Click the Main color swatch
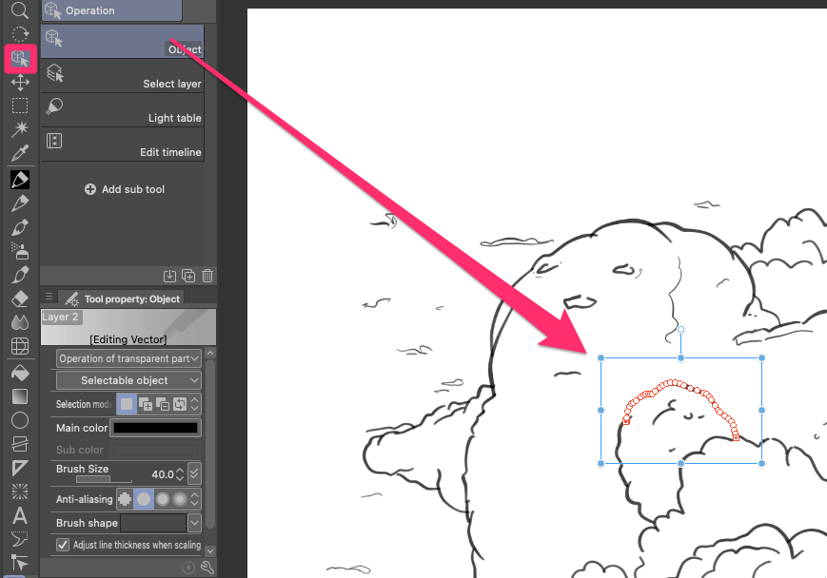 (x=155, y=428)
